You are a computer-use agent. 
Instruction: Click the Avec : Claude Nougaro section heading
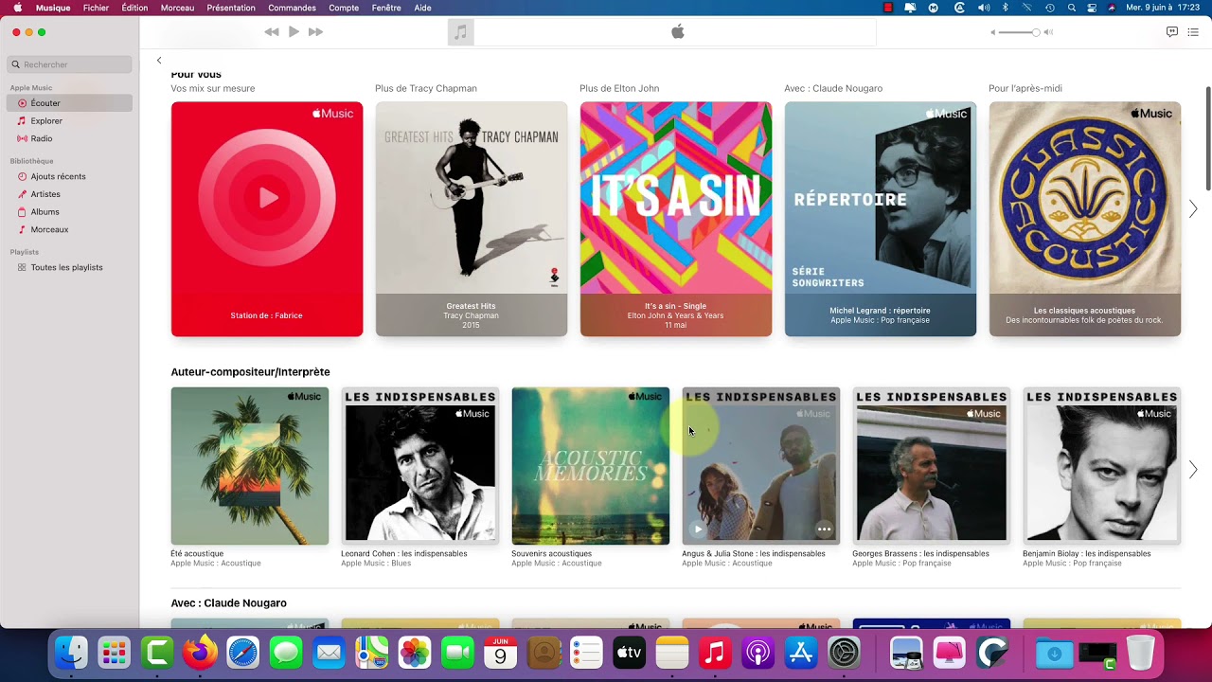click(228, 603)
